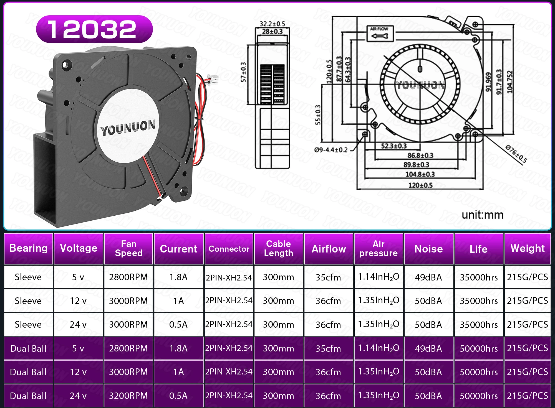The image size is (555, 408).
Task: Click the 49dBA noise cell in first row
Action: click(x=428, y=277)
